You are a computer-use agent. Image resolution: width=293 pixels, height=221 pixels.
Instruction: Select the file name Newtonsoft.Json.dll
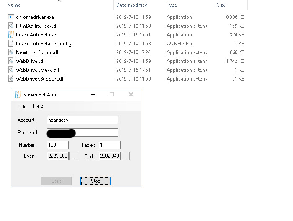38,52
